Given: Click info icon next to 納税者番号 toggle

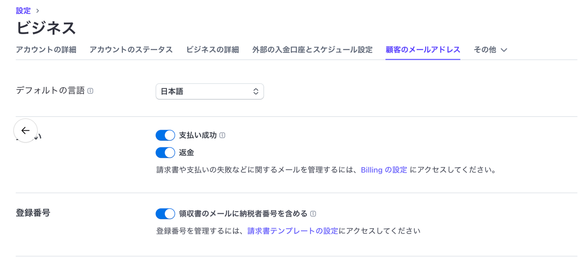Looking at the screenshot, I should [x=313, y=214].
